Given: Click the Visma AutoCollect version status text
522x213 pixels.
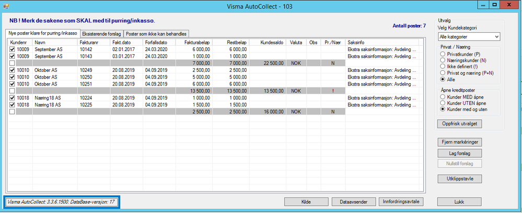Looking at the screenshot, I should (x=62, y=202).
